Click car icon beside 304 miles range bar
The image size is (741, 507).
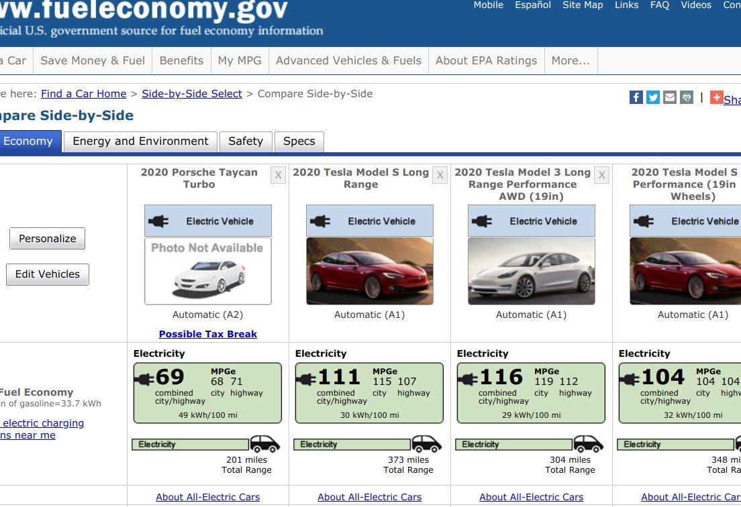[588, 444]
